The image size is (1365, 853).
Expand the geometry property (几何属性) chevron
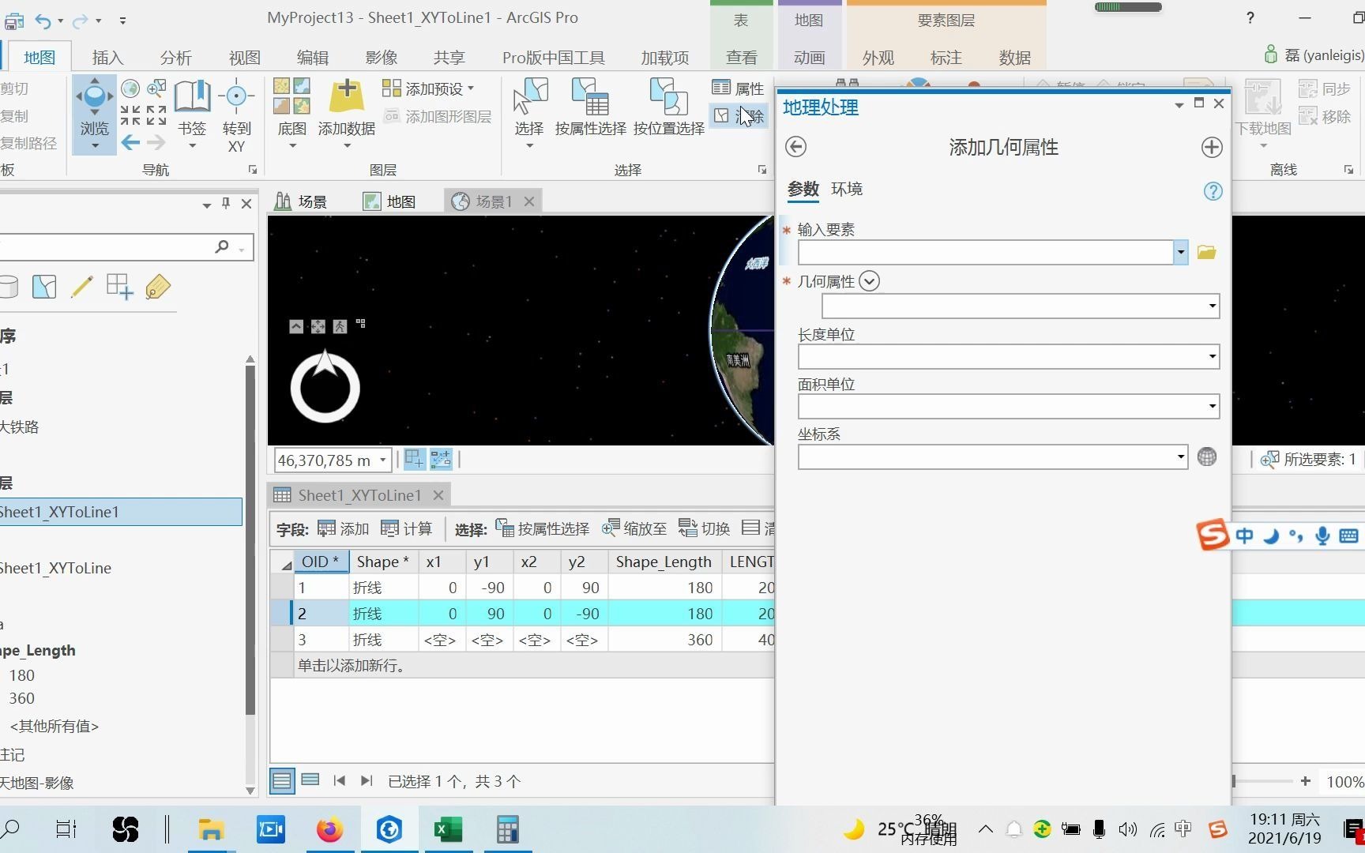pyautogui.click(x=869, y=281)
